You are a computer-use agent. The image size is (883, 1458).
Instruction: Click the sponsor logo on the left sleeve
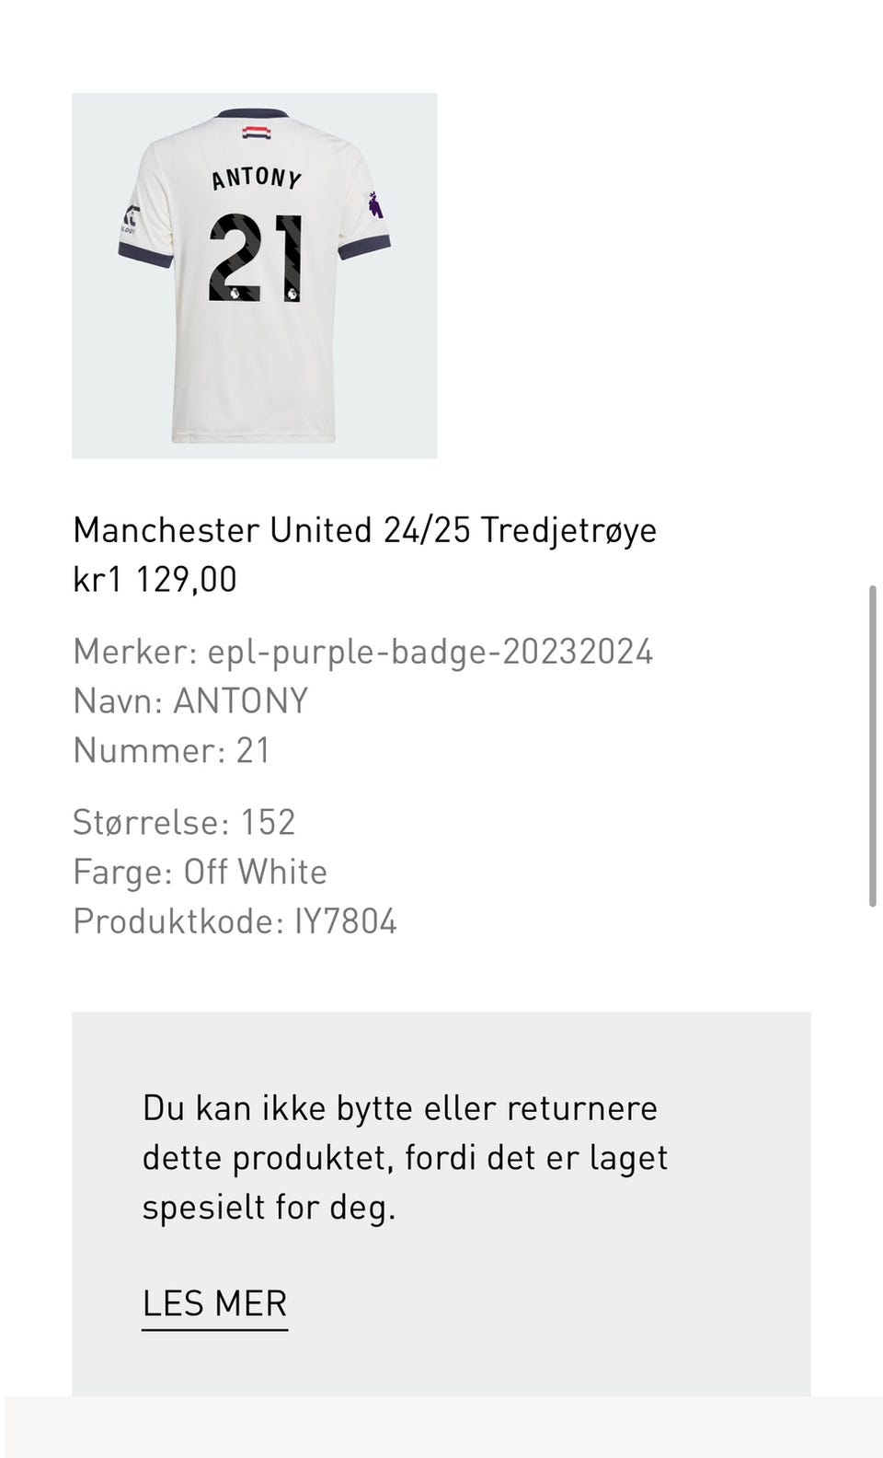[130, 219]
